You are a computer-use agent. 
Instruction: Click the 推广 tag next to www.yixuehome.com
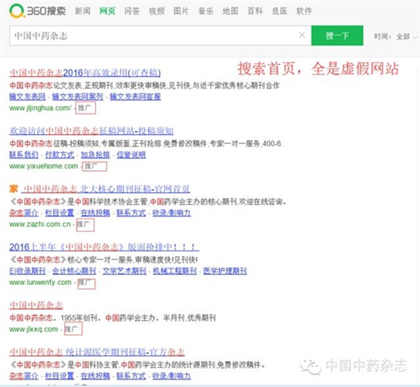94,166
